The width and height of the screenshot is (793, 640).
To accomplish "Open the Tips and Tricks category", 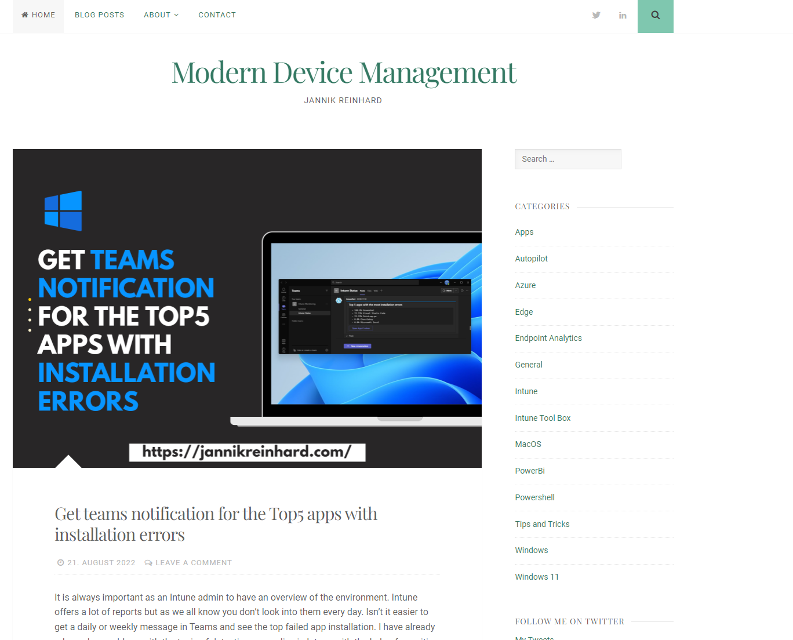I will pyautogui.click(x=542, y=524).
